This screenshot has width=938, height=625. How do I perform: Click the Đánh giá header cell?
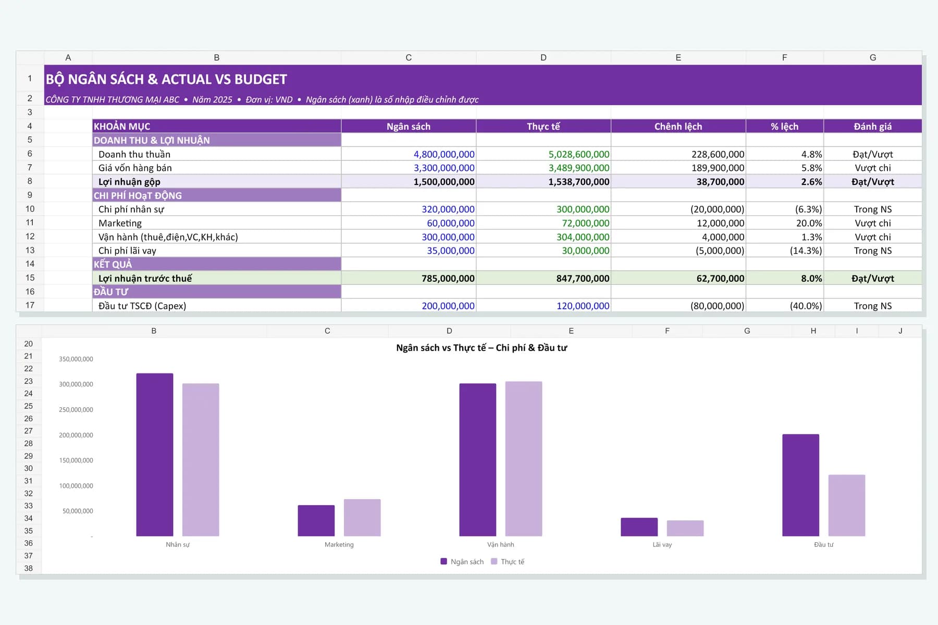pyautogui.click(x=873, y=127)
